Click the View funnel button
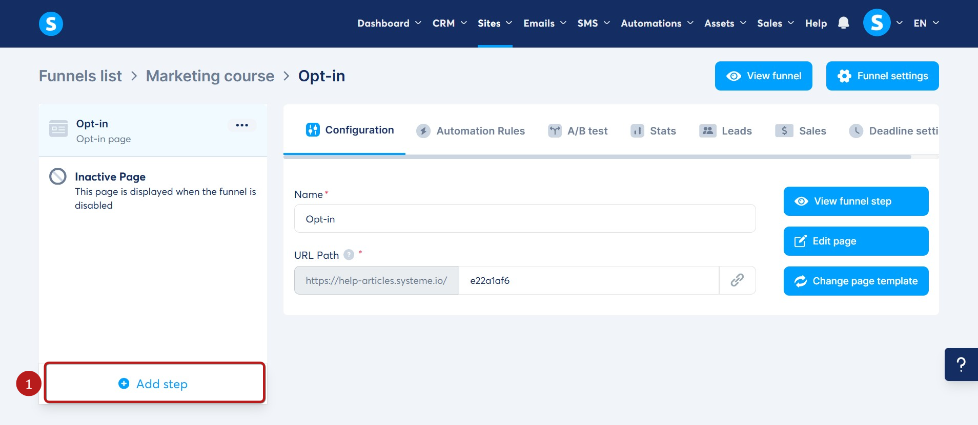The height and width of the screenshot is (425, 978). (764, 76)
